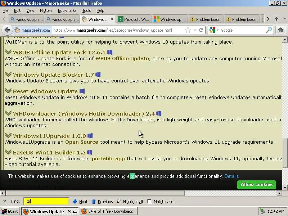This screenshot has width=288, height=216.
Task: Open the Edit menu
Action: click(x=17, y=10)
